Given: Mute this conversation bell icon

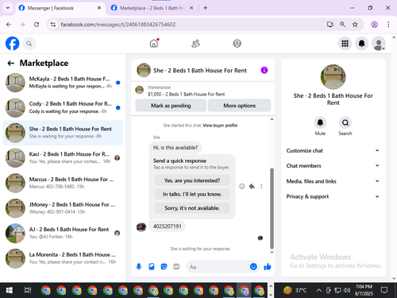Looking at the screenshot, I should 320,122.
